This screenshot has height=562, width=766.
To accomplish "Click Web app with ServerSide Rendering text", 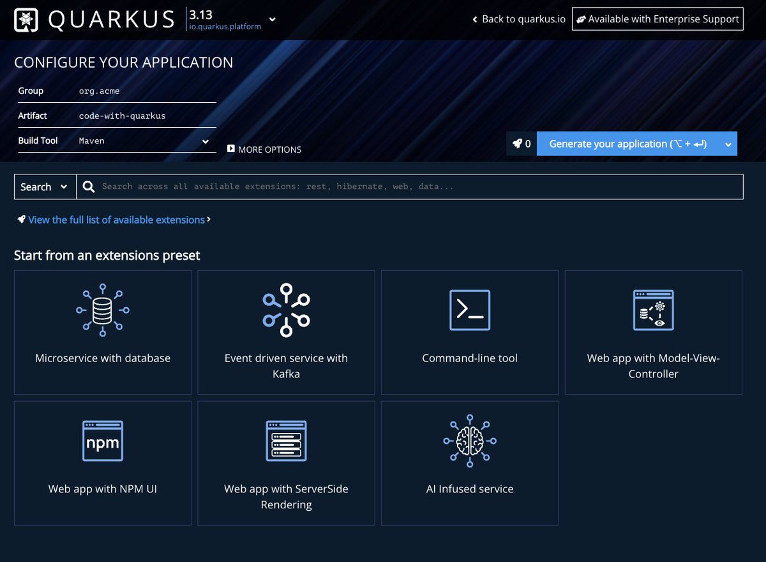I will coord(286,497).
